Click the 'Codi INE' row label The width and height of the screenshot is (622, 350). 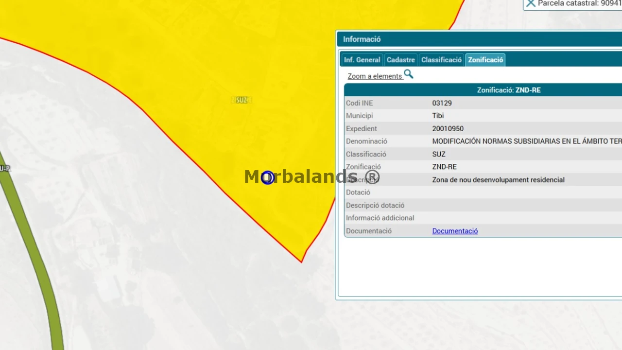pos(360,103)
